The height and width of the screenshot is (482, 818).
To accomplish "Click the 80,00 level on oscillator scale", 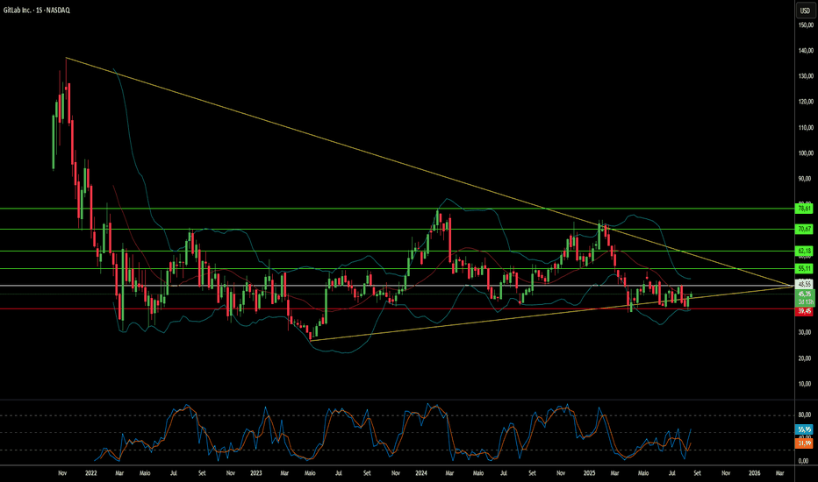I will point(805,415).
